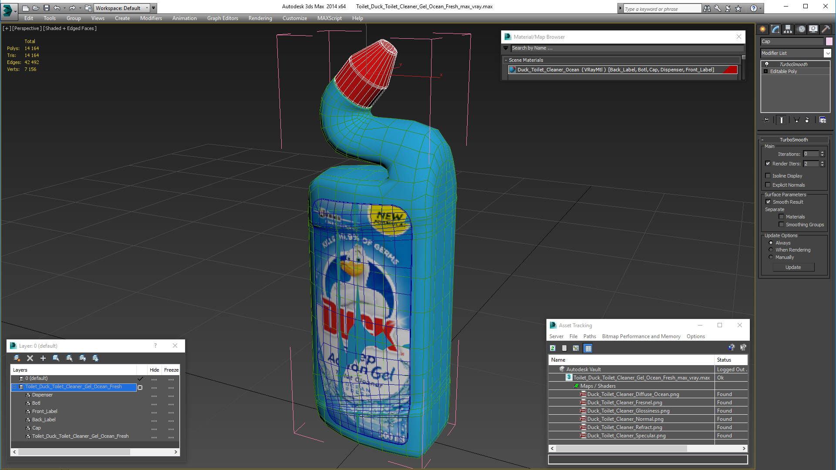Open the application menu dropdown arrow

pyautogui.click(x=15, y=12)
